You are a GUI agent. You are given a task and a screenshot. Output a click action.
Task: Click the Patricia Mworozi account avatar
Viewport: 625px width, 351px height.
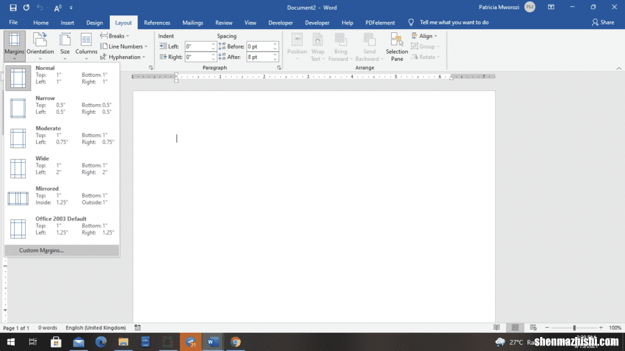[530, 7]
